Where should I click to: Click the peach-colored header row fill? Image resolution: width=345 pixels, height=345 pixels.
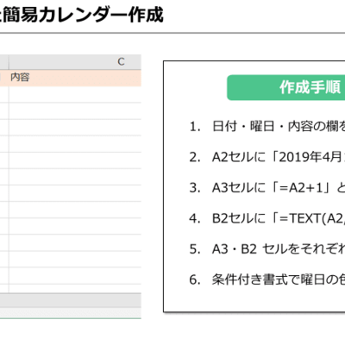tap(71, 78)
